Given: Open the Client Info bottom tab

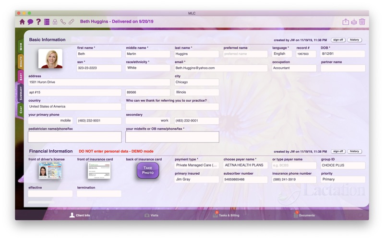Looking at the screenshot, I should coord(80,215).
